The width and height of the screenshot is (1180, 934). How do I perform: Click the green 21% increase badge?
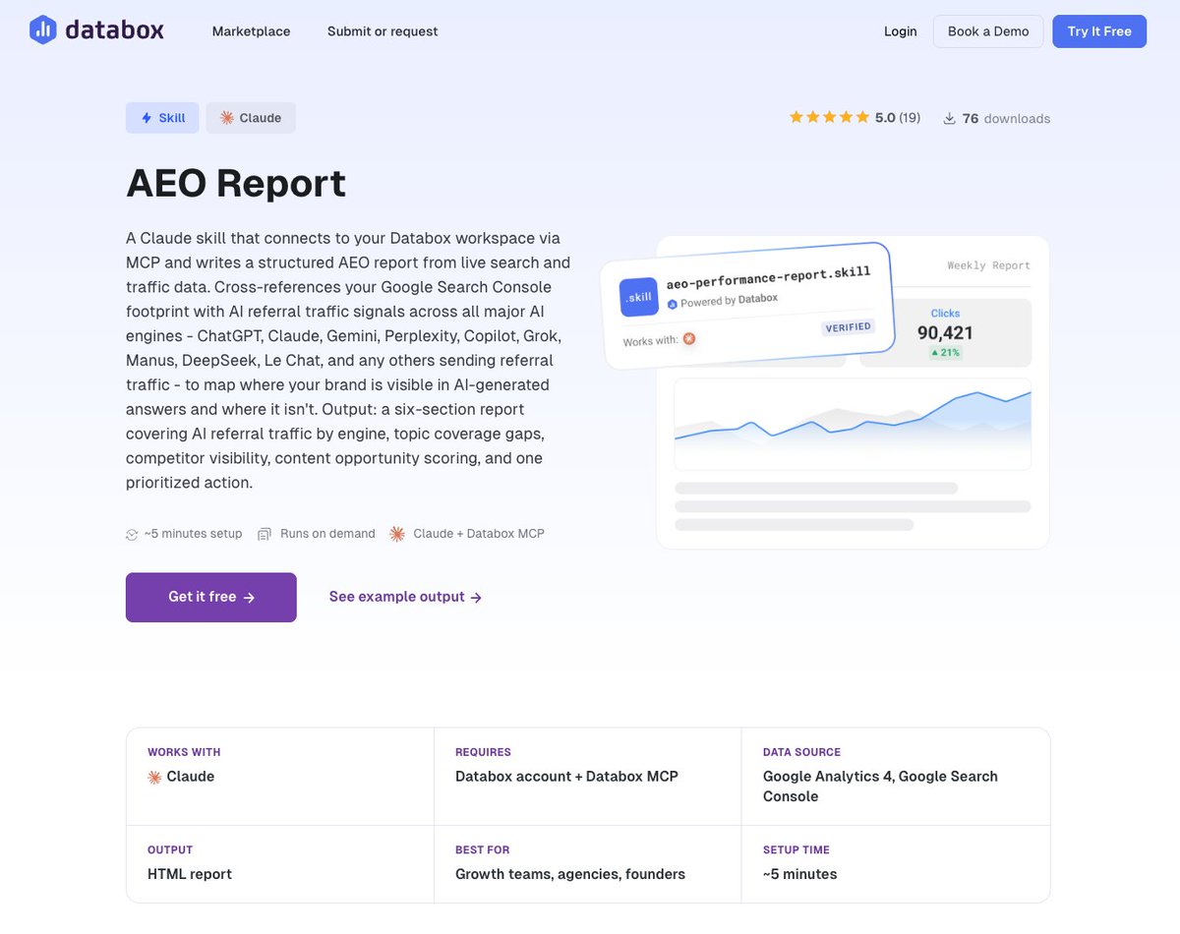945,352
